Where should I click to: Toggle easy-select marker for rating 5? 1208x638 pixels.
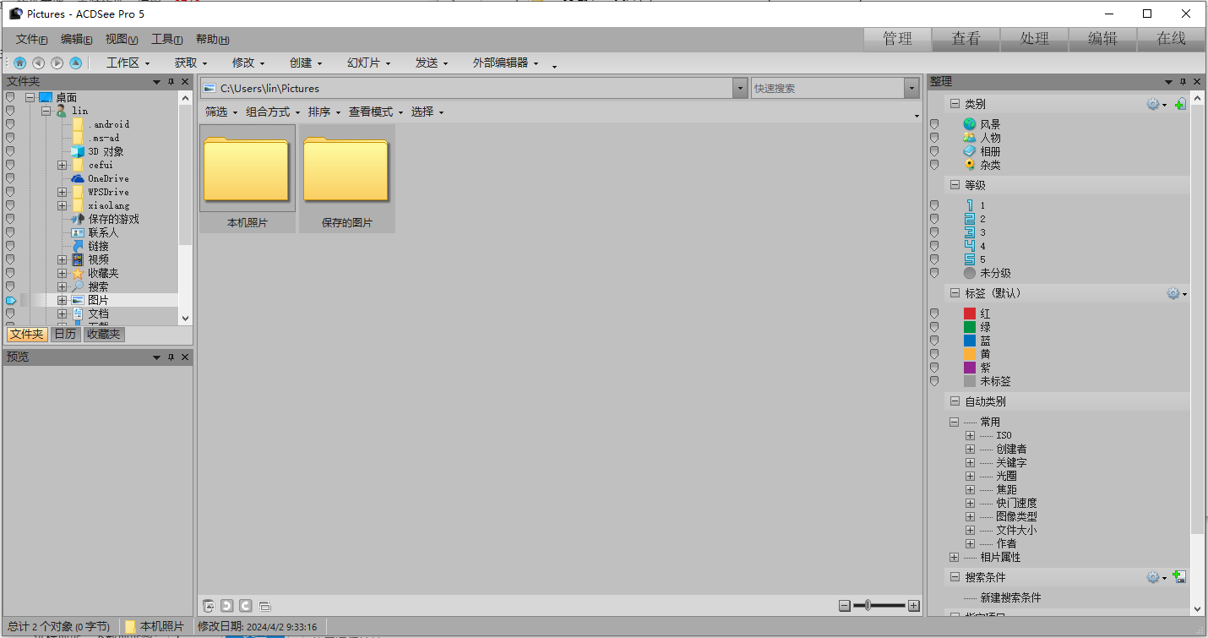(x=934, y=259)
